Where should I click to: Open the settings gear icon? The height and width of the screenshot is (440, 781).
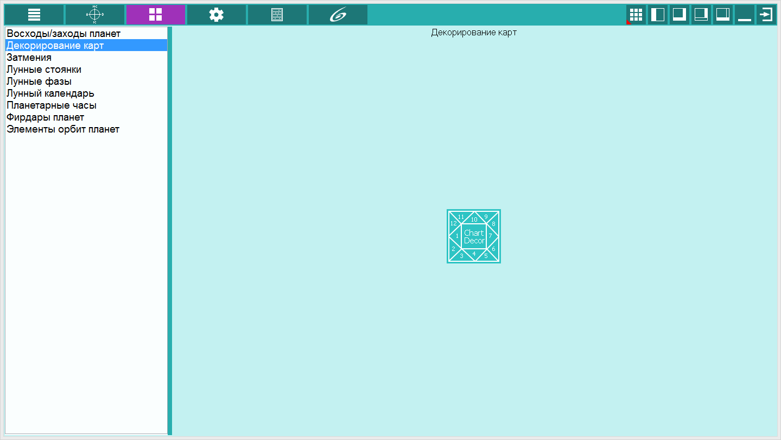[217, 15]
